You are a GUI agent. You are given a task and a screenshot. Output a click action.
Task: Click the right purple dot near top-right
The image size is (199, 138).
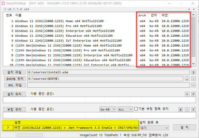coord(194,9)
